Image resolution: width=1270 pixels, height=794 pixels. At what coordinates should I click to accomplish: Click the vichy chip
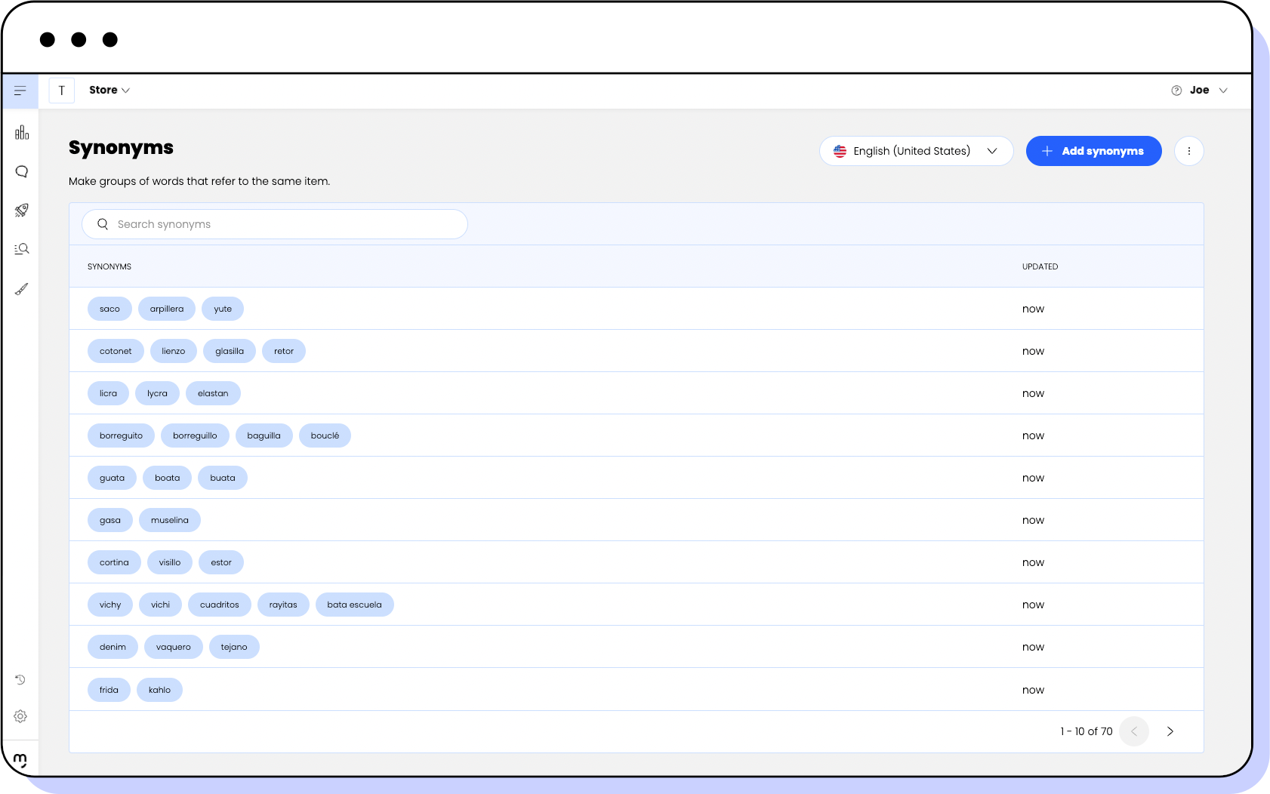110,605
